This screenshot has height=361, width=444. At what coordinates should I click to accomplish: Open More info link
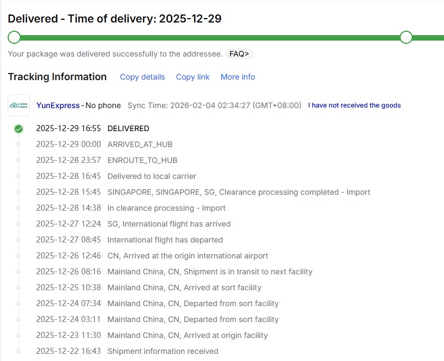tap(238, 77)
